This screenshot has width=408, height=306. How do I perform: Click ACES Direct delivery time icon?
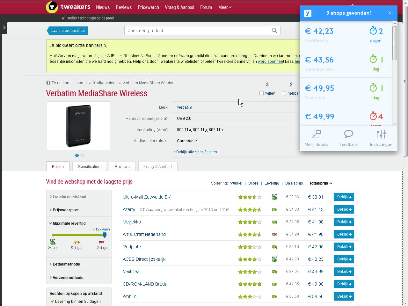274,259
